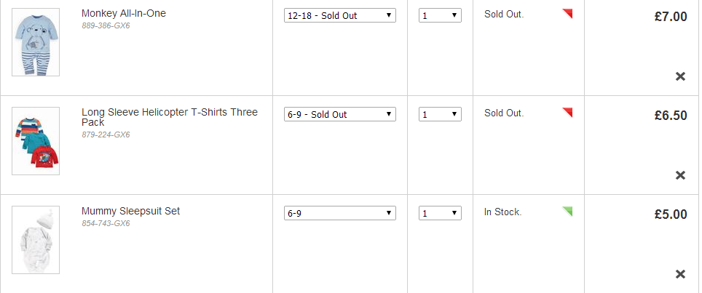Click red sold-out flag for Monkey All-In-One
This screenshot has width=702, height=293.
[x=568, y=13]
